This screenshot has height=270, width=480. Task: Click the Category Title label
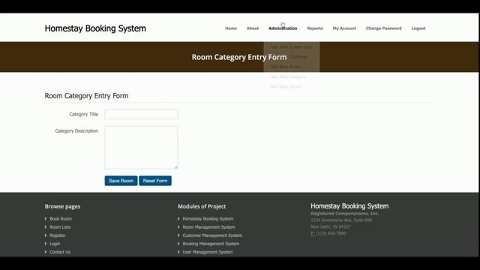83,114
